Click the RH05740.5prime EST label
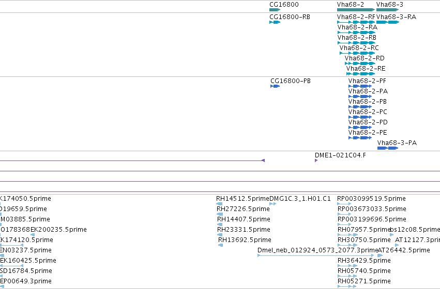 [364, 271]
